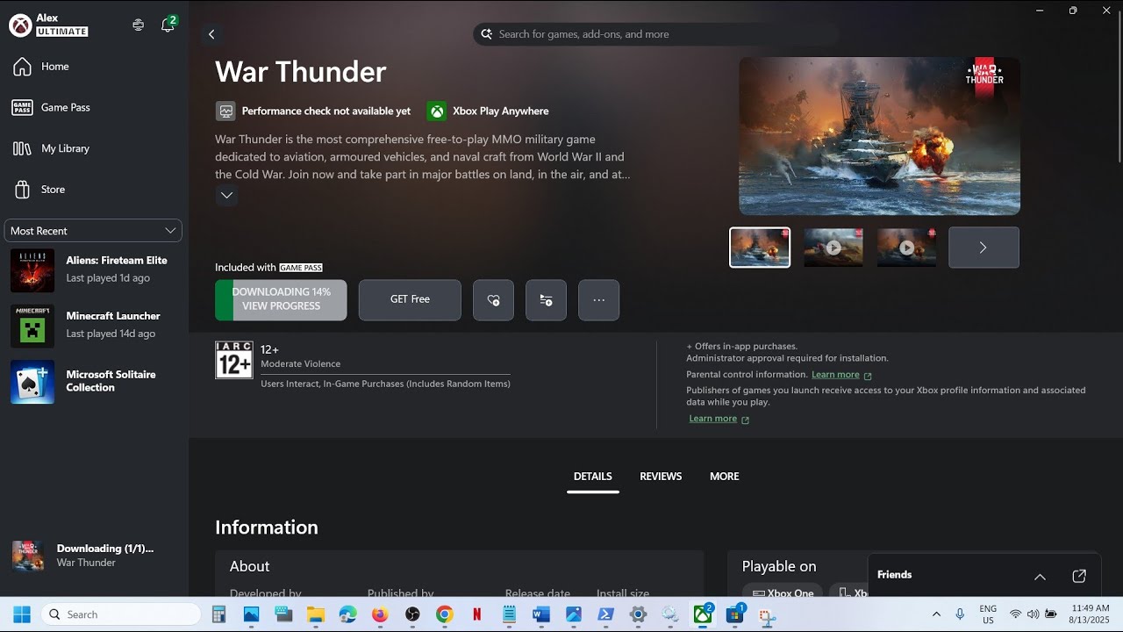Click the games search field
Viewport: 1123px width, 632px height.
point(656,34)
